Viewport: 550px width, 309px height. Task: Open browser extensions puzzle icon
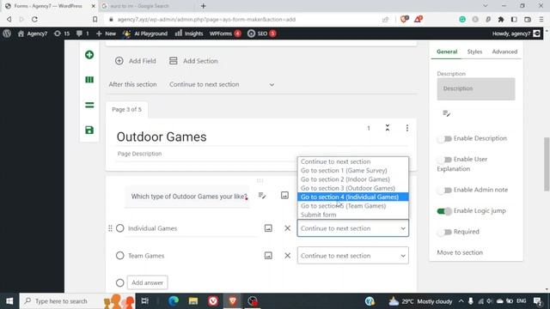[x=501, y=19]
